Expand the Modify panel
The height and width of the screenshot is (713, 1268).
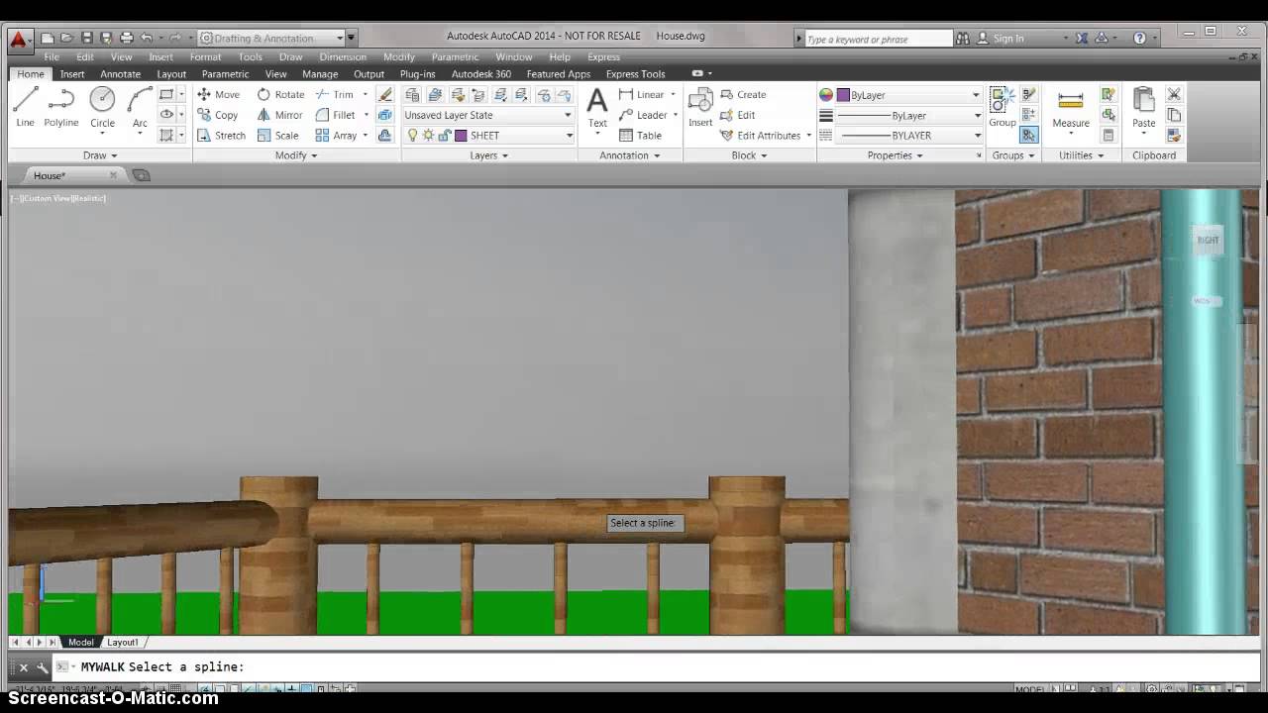pyautogui.click(x=296, y=155)
